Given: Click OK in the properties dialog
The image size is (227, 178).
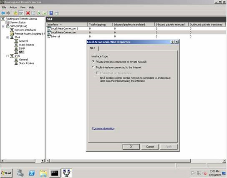Looking at the screenshot, I should tap(131, 147).
